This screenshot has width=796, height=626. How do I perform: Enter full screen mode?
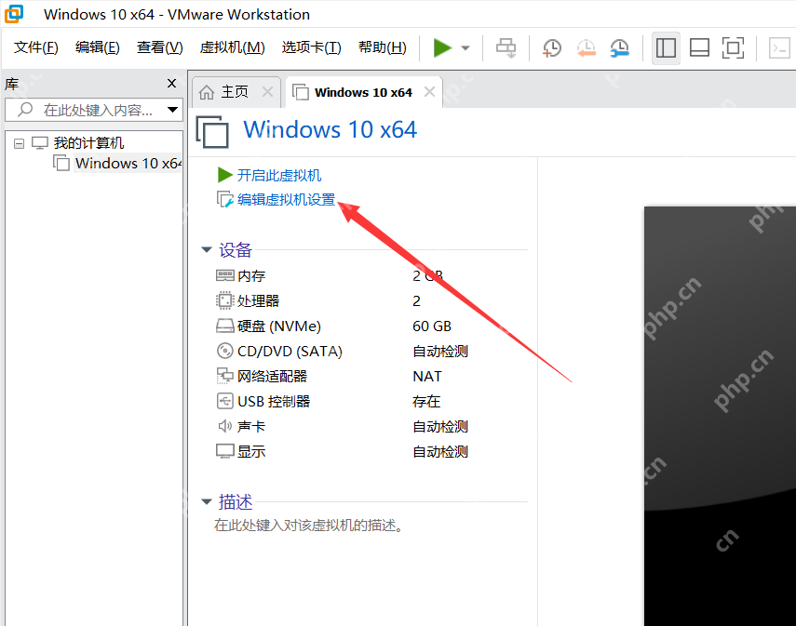coord(733,47)
